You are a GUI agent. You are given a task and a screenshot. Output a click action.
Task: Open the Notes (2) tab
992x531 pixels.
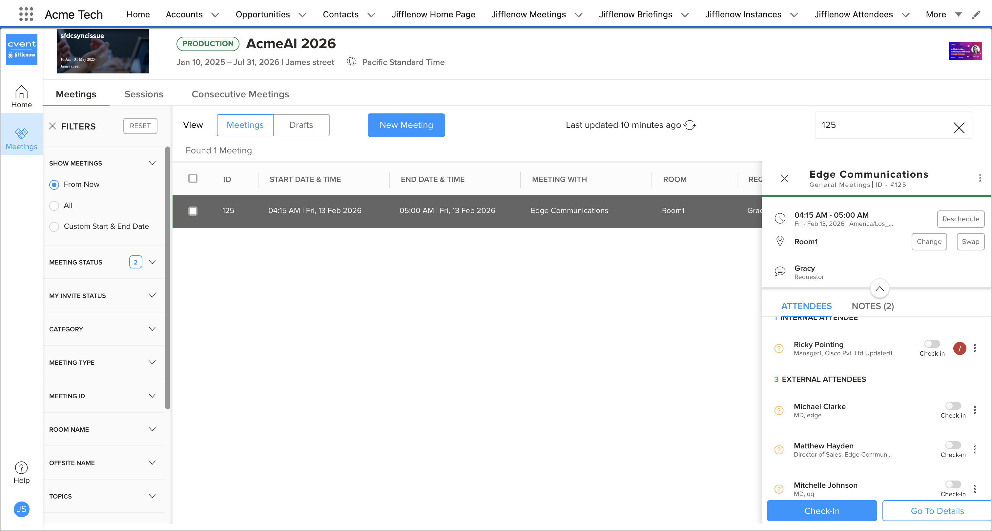[872, 306]
